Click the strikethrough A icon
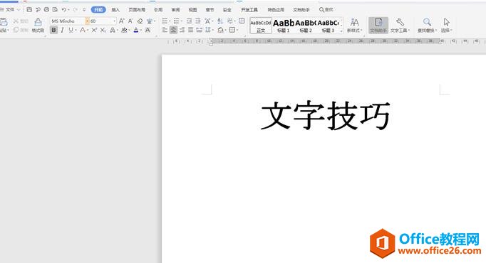Screen dimensions: 486x263 pos(83,30)
